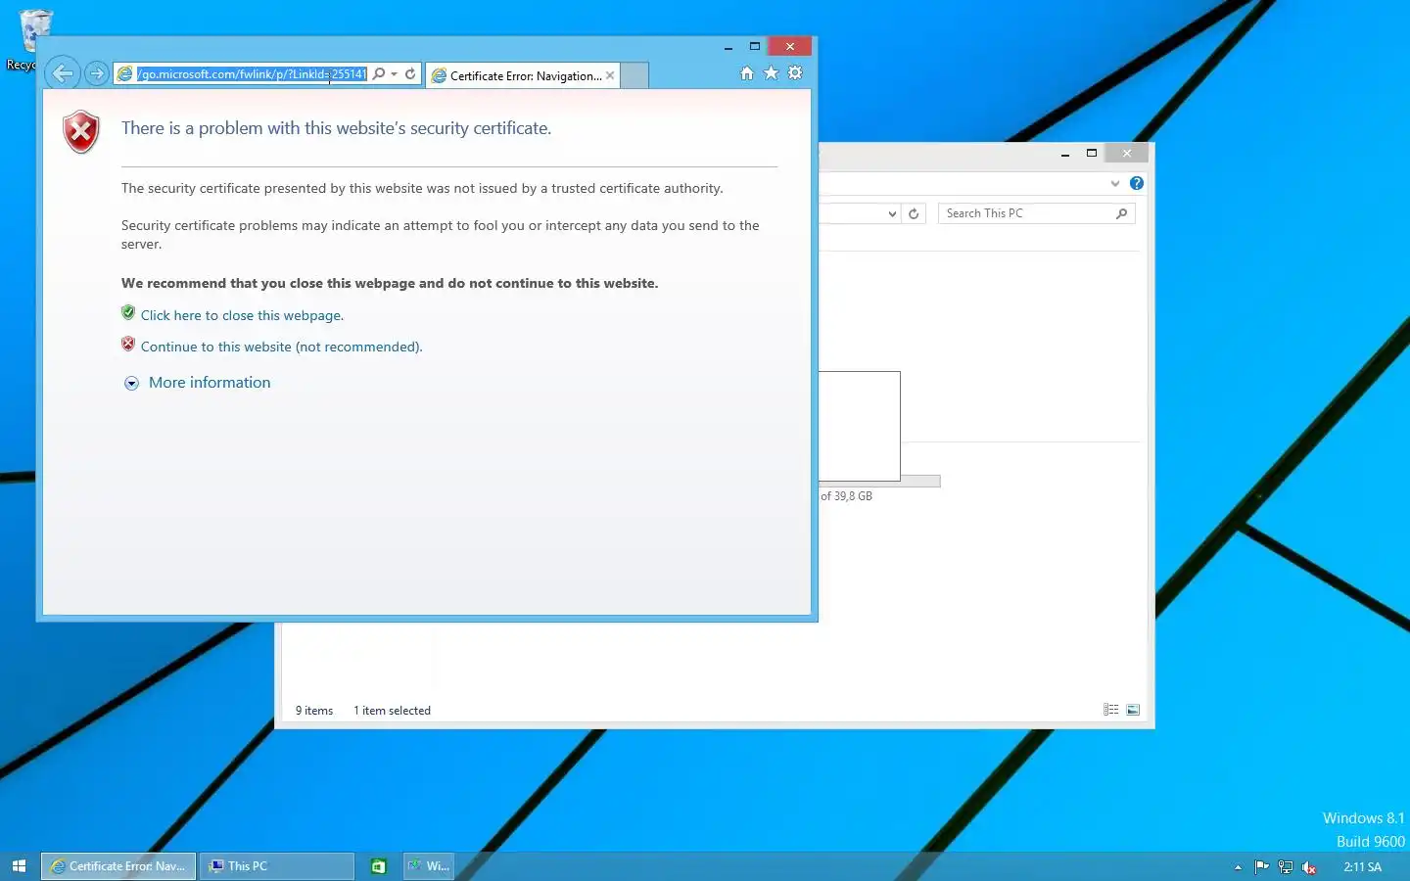Click the Internet Explorer forward arrow button
1410x881 pixels.
(96, 73)
